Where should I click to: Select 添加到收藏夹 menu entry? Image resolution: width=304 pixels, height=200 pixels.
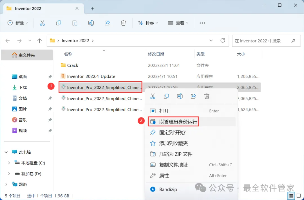click(x=191, y=143)
